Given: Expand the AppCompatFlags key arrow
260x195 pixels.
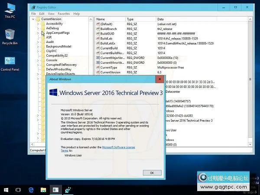Looking at the screenshot, I should 39,33.
